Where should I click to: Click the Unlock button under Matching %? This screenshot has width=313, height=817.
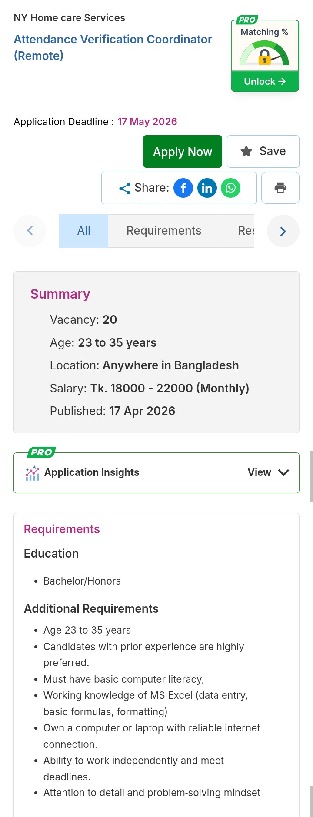pyautogui.click(x=265, y=81)
